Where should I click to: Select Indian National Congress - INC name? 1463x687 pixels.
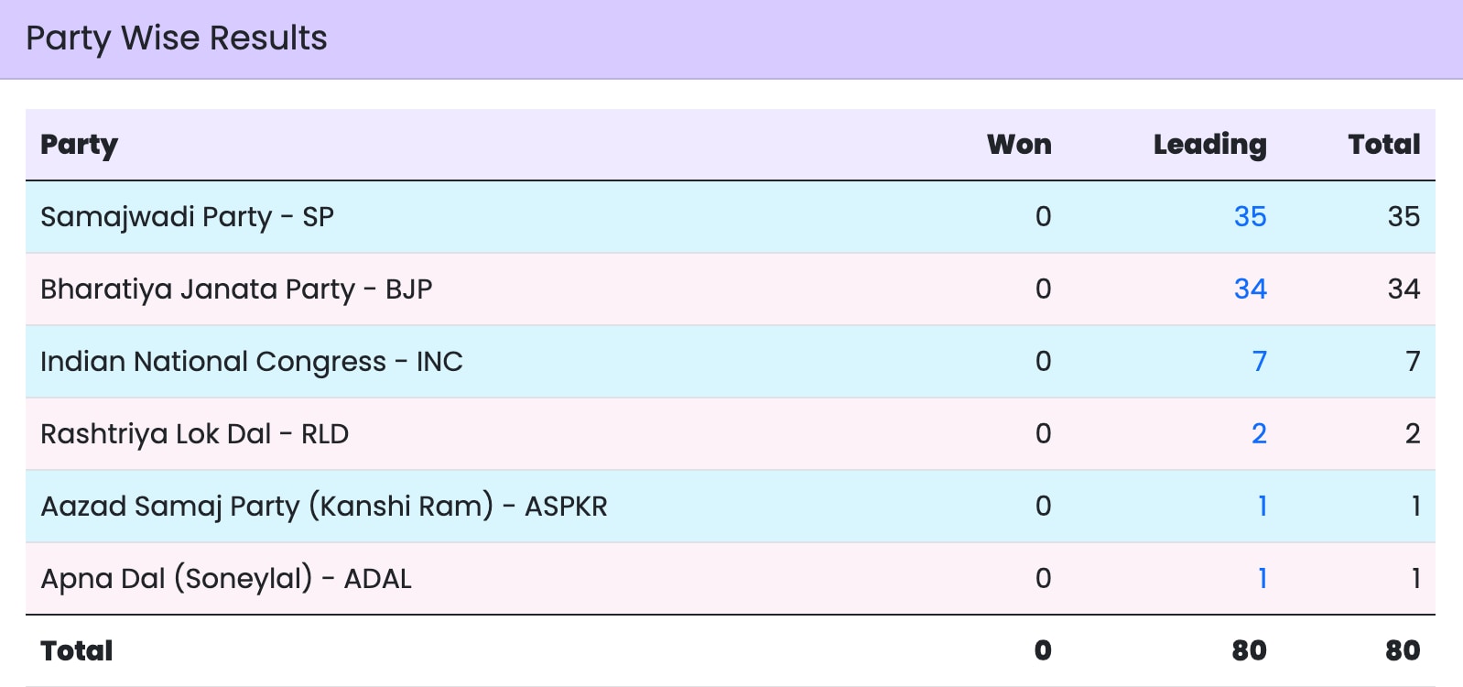252,362
